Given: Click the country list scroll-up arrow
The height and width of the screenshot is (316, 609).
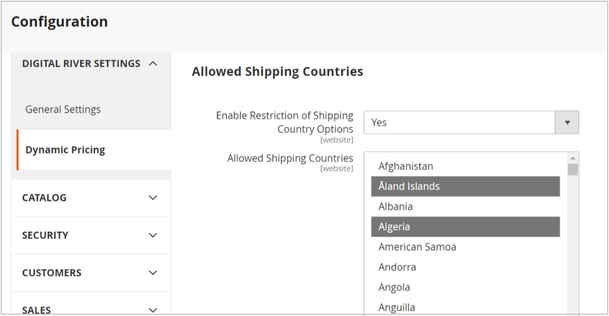Looking at the screenshot, I should 573,159.
